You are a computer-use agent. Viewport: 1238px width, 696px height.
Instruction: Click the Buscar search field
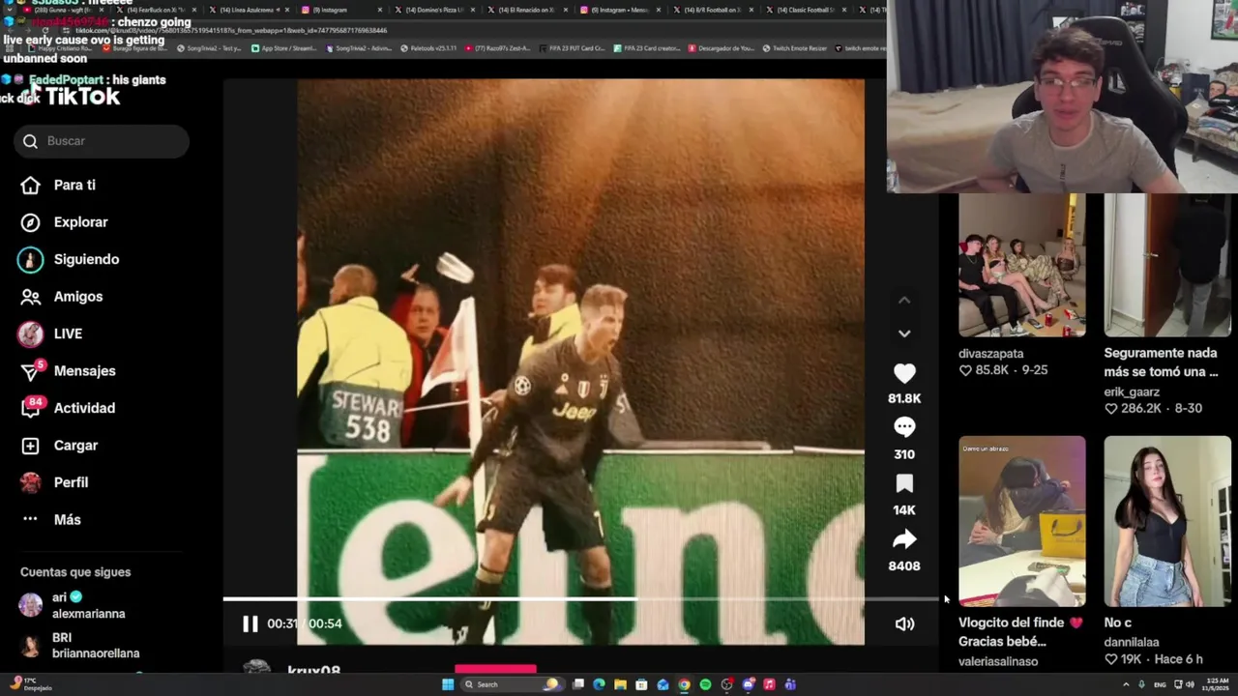(x=102, y=141)
